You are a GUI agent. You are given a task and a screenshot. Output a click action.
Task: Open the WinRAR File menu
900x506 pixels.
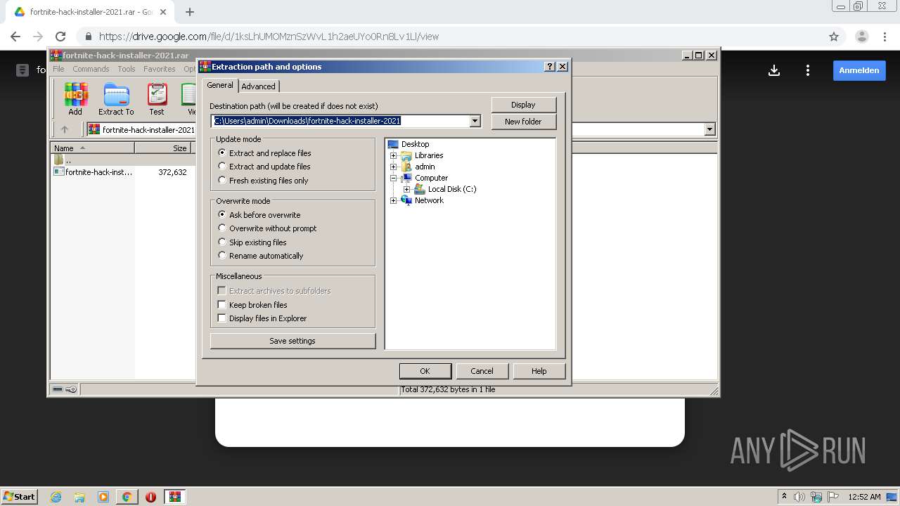[58, 69]
